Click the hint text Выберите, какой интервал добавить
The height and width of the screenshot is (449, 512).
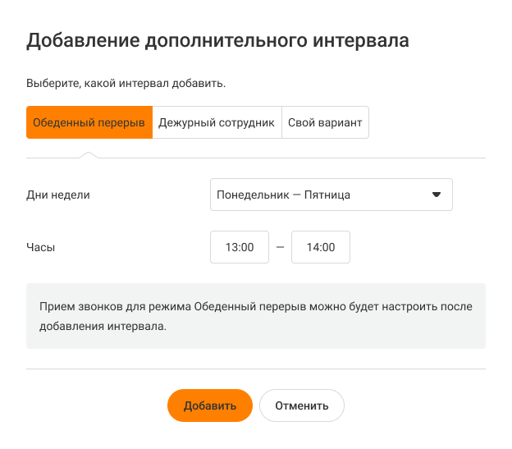[x=126, y=83]
